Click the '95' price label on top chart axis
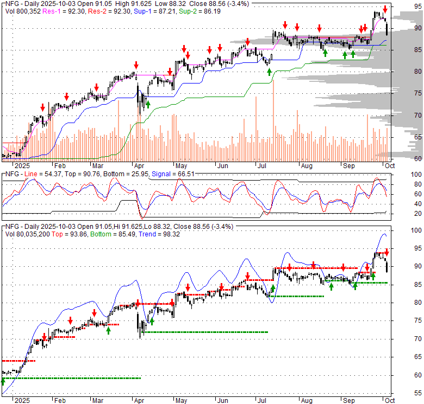424x404 pixels. click(418, 6)
